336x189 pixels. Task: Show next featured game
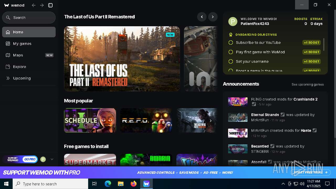click(213, 17)
